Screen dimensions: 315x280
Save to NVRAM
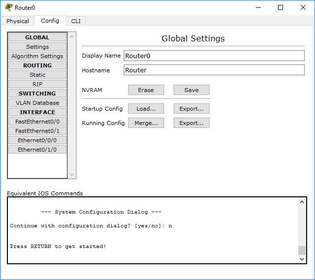click(191, 90)
